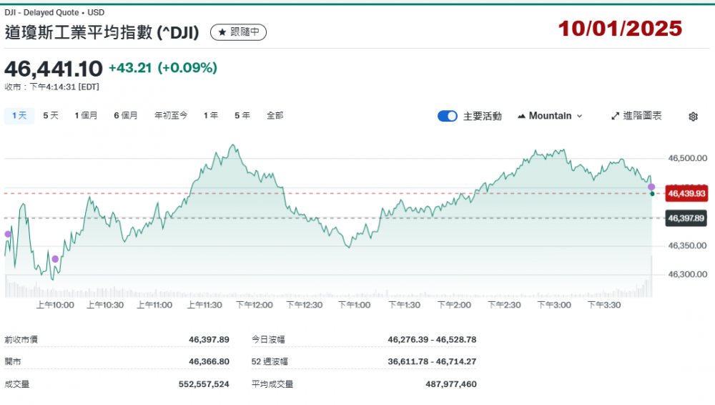Switch to the 5天 range
The image size is (715, 405).
(51, 115)
